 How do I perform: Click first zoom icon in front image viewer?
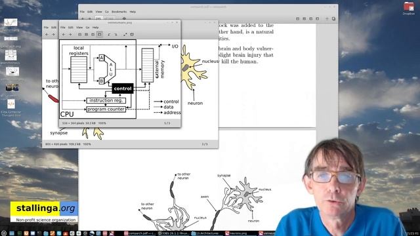click(80, 35)
